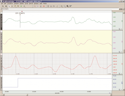Open the gear setup icon
The image size is (125, 96).
pyautogui.click(x=67, y=6)
